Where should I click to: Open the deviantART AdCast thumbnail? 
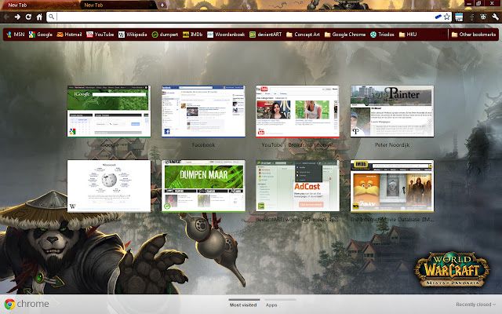pos(297,186)
